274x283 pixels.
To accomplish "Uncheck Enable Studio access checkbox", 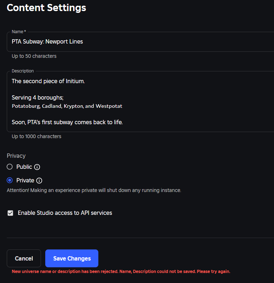I will click(x=10, y=213).
